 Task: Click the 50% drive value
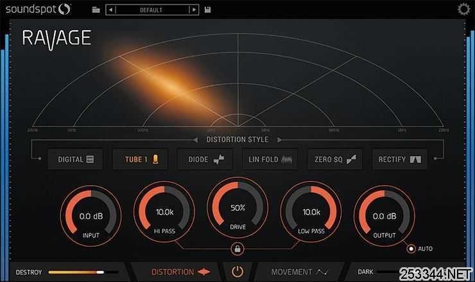[237, 207]
